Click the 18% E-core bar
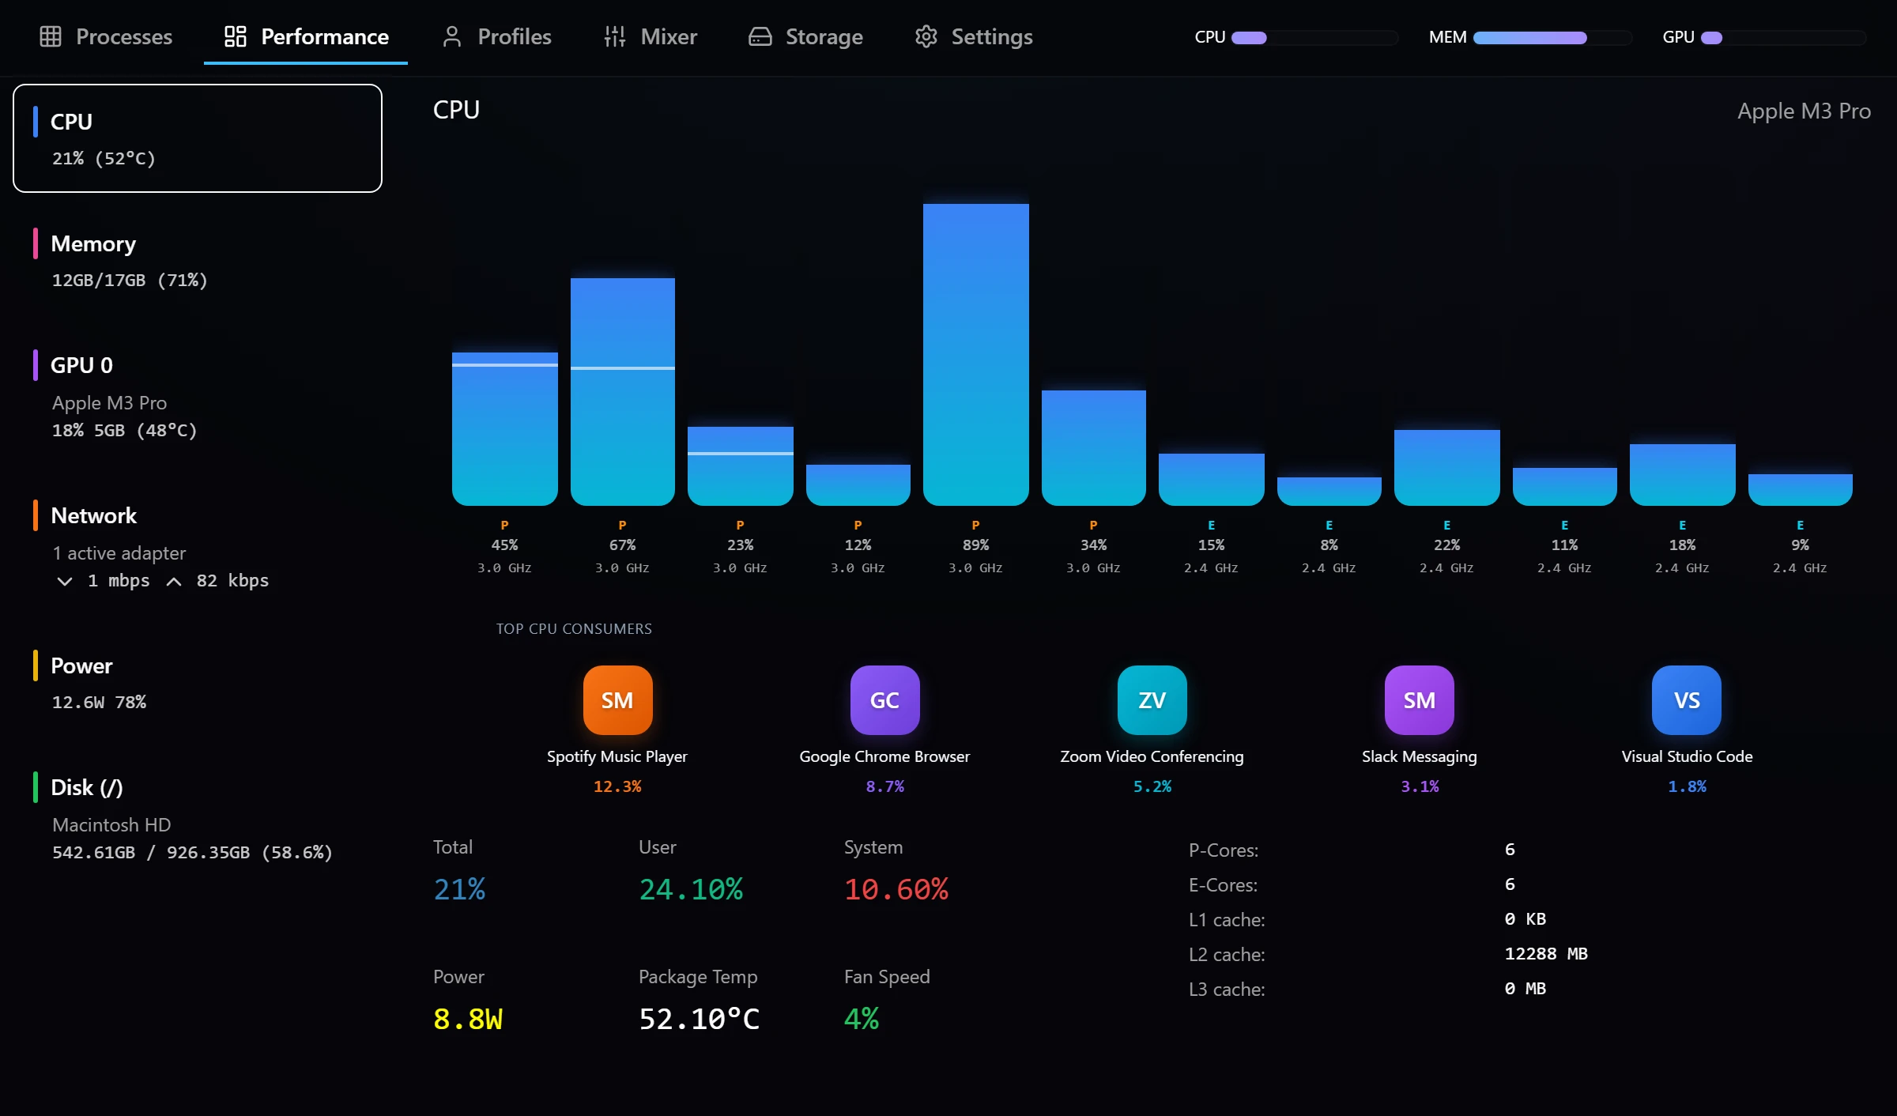This screenshot has height=1116, width=1897. point(1683,474)
